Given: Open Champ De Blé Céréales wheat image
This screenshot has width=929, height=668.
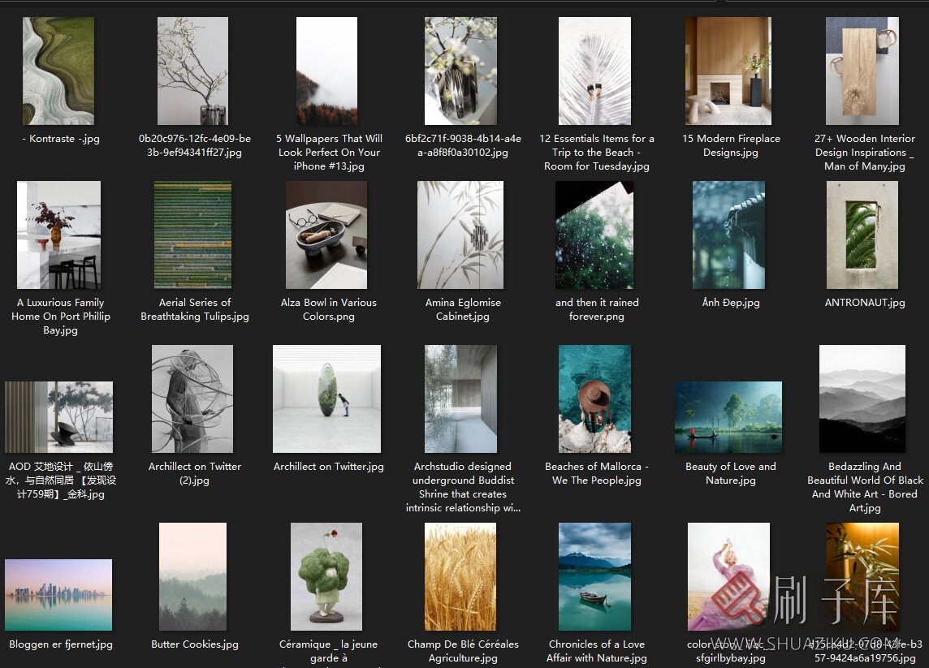Looking at the screenshot, I should [460, 577].
